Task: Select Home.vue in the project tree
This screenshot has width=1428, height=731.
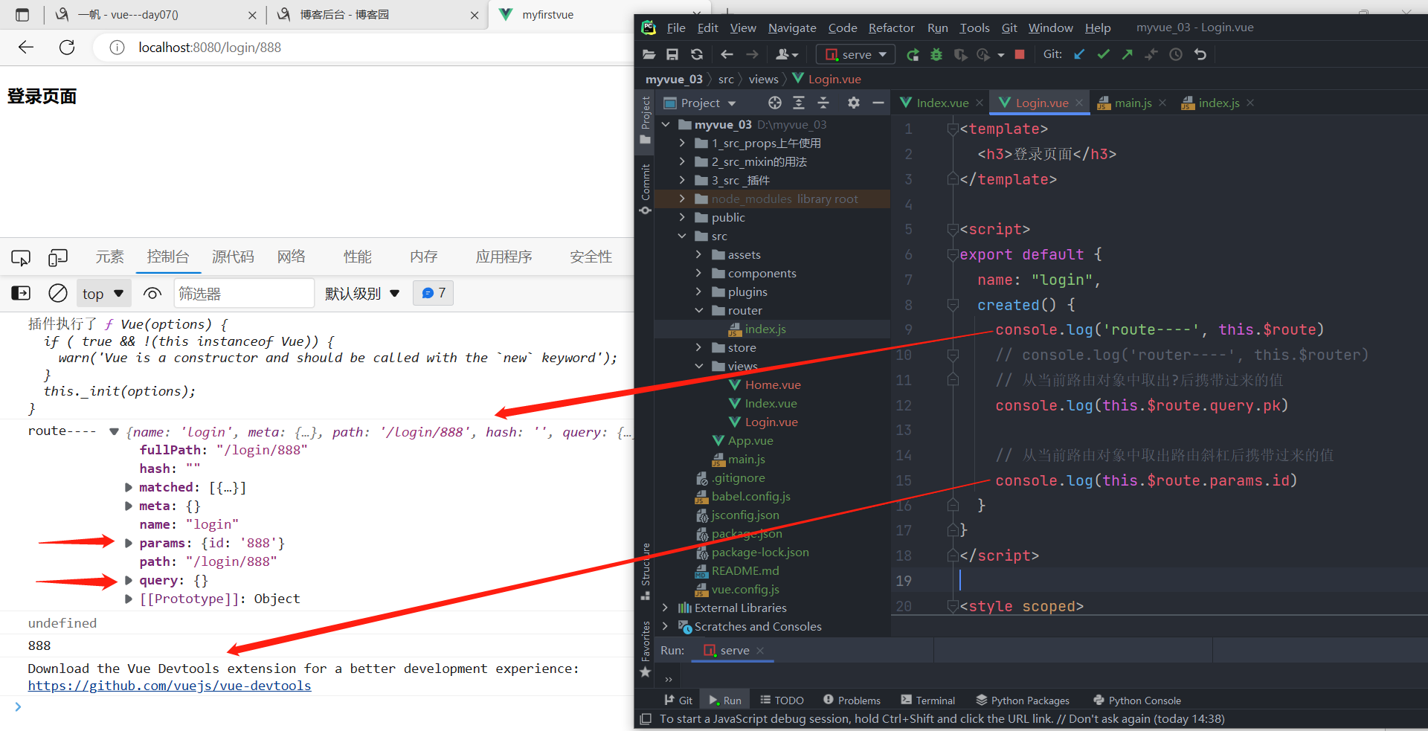Action: 773,384
